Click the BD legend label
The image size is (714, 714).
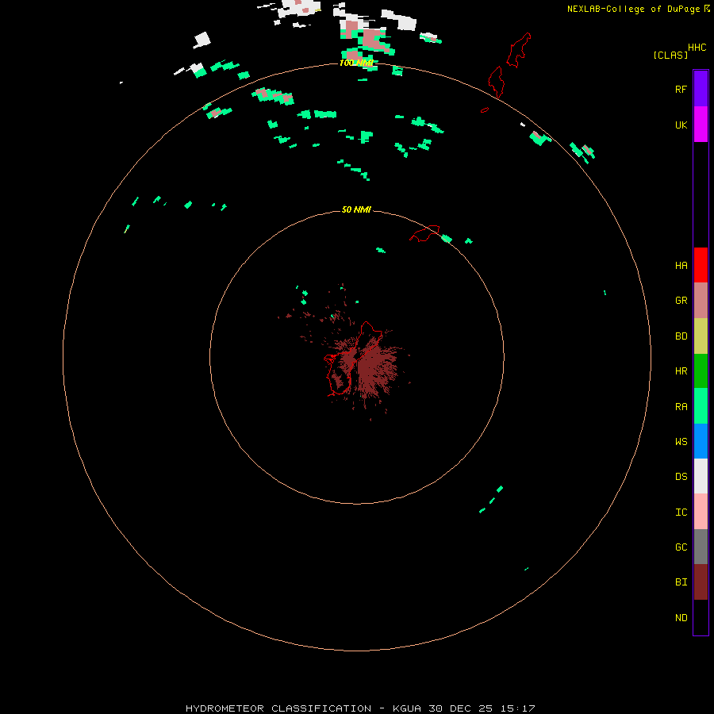point(681,336)
